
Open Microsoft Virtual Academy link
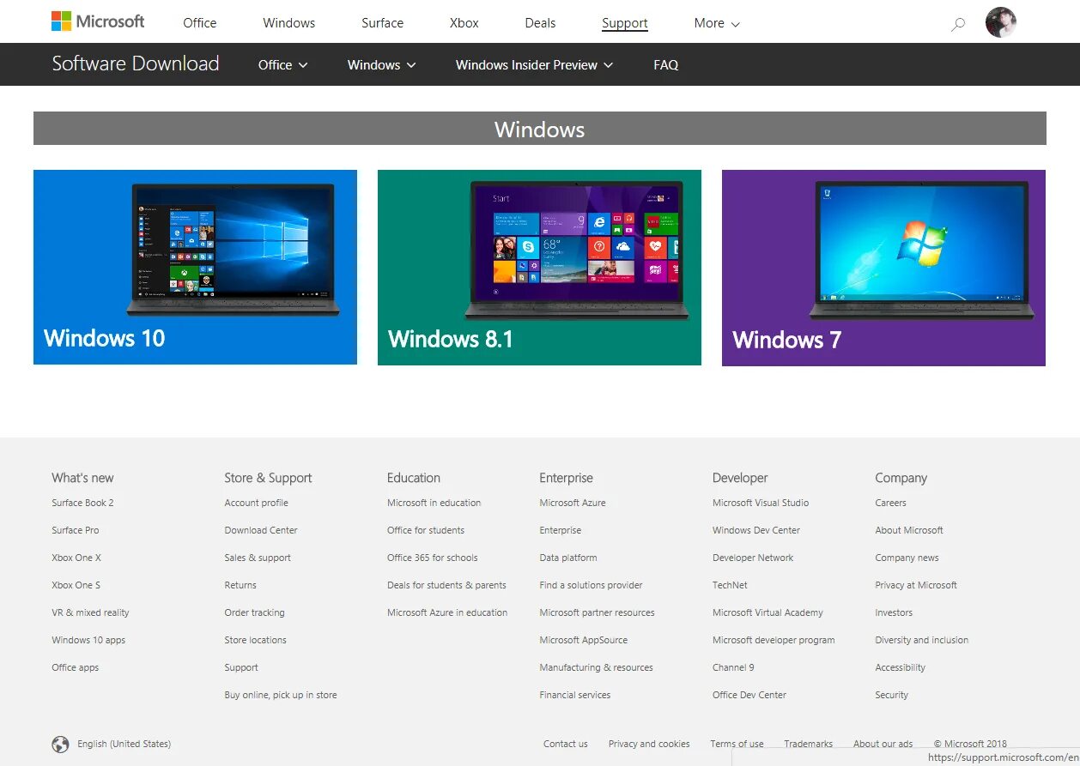click(768, 612)
